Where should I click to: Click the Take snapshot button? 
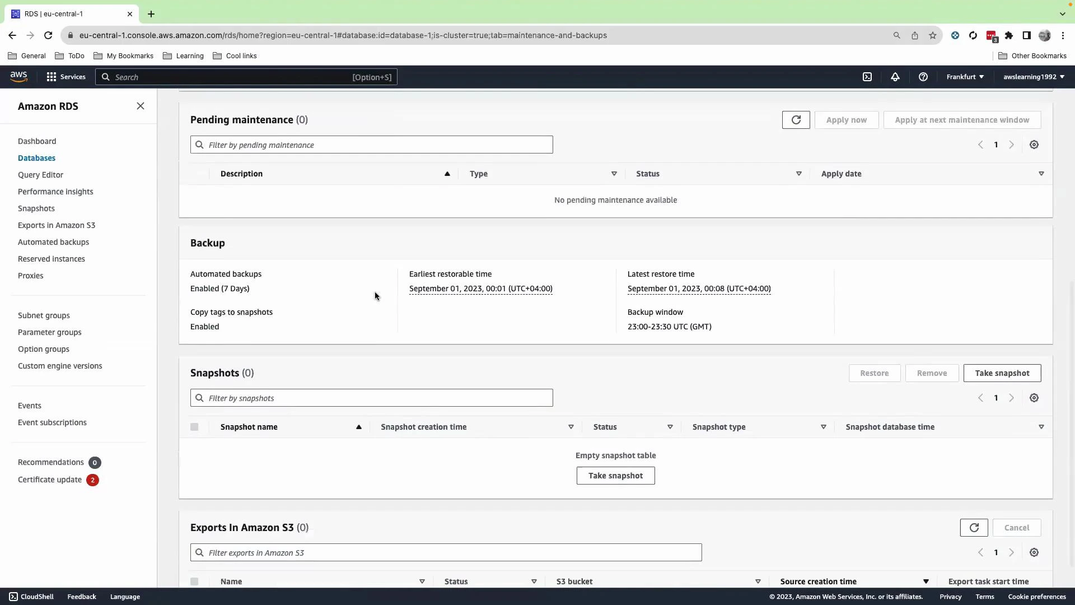coord(1002,373)
